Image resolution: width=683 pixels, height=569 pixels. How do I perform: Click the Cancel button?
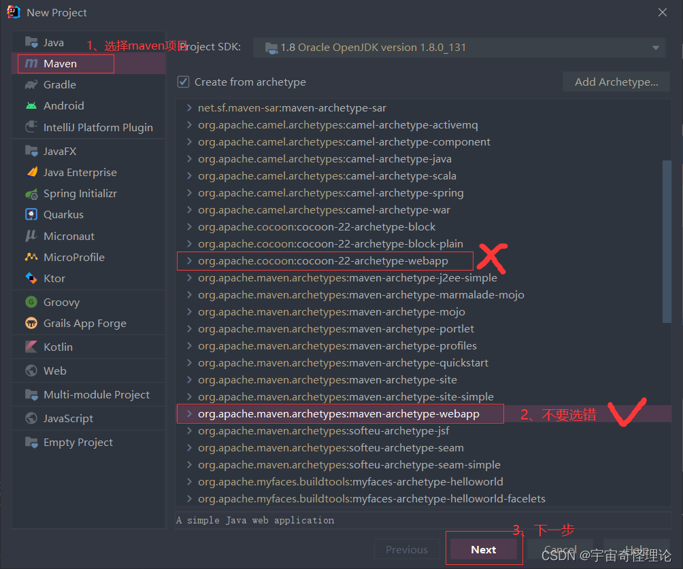(560, 549)
